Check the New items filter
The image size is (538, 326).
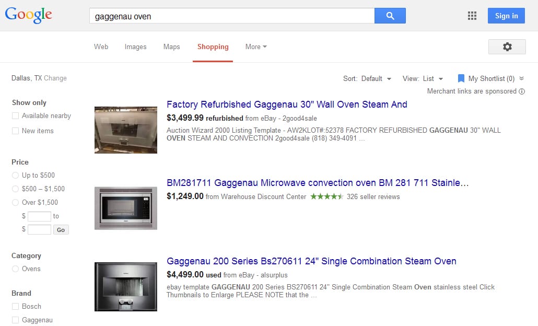14,131
